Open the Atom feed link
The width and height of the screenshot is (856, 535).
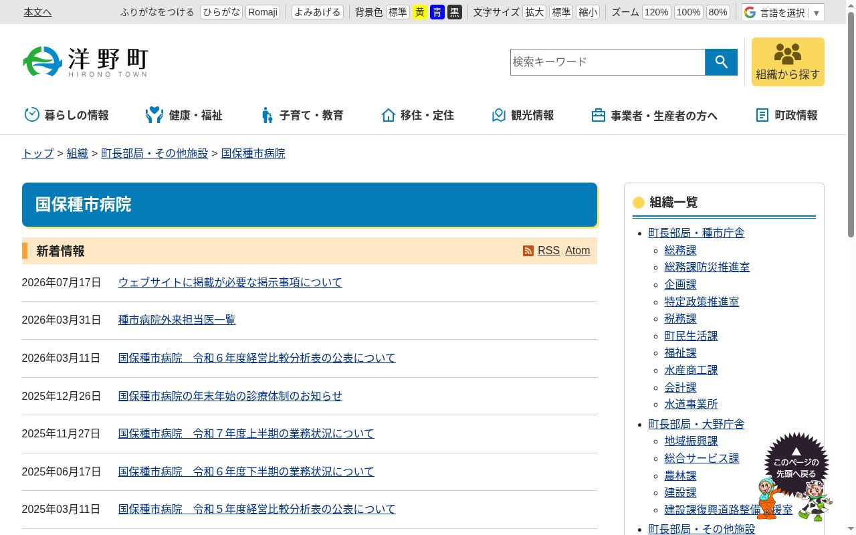tap(577, 251)
